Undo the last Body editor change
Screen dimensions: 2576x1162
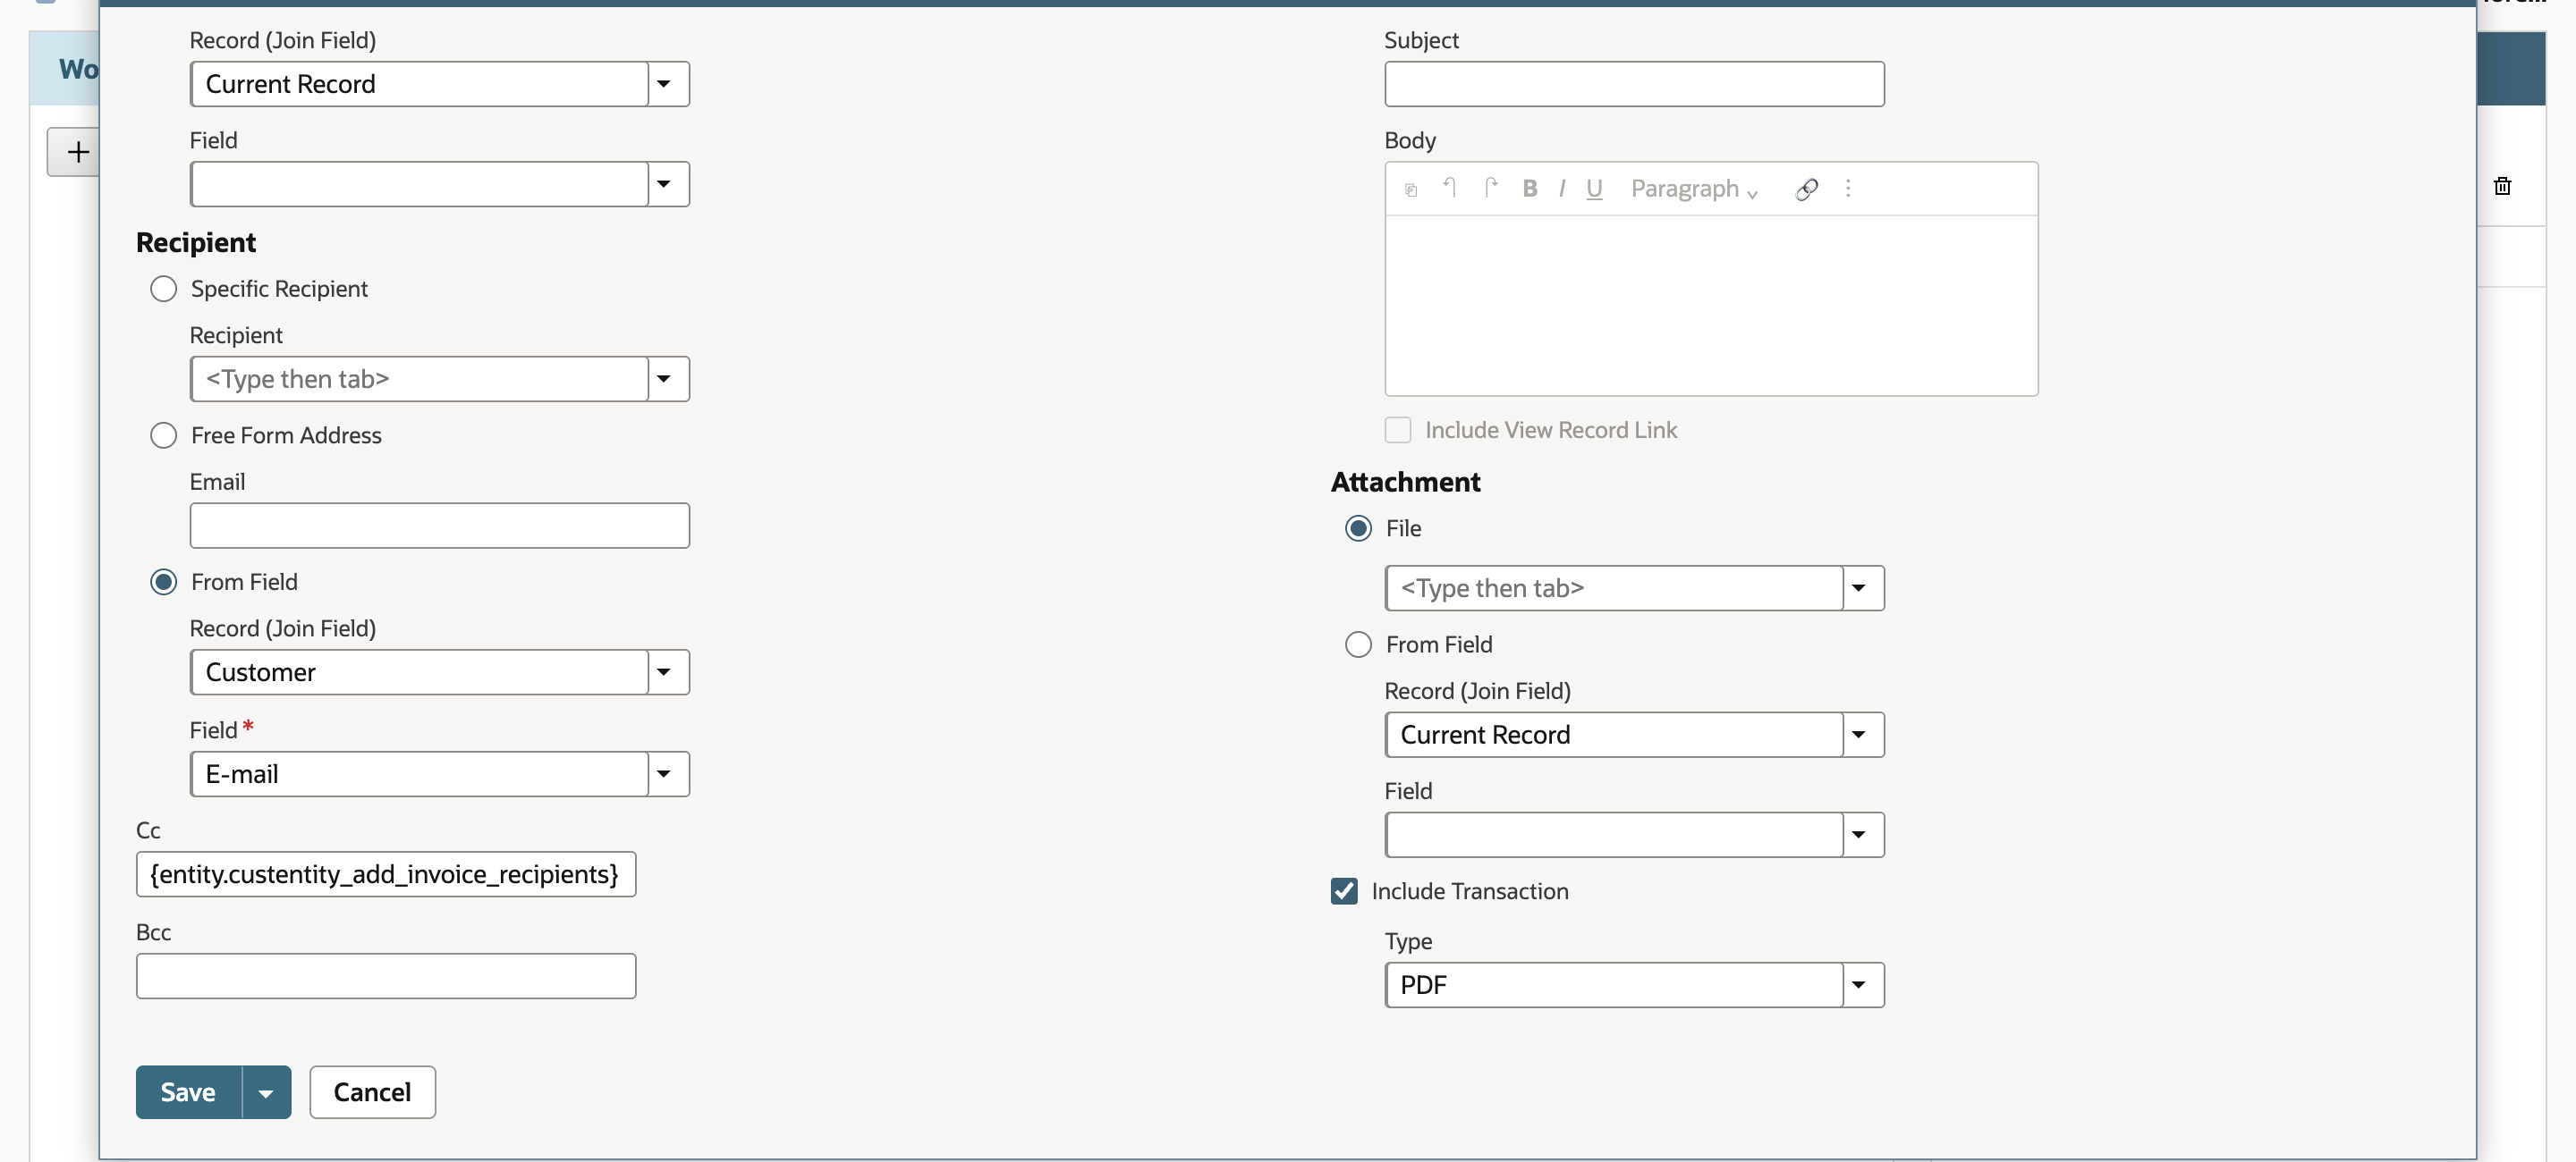(1449, 188)
